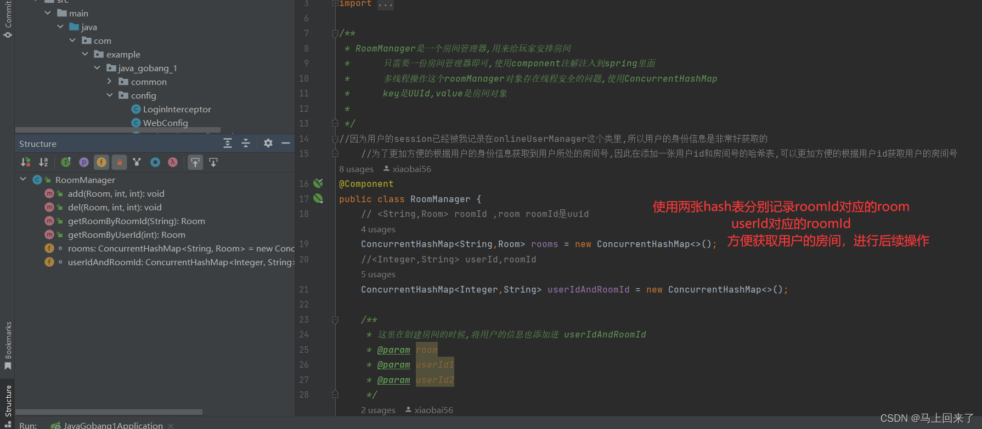
Task: Open Structure panel gear options
Action: point(268,143)
